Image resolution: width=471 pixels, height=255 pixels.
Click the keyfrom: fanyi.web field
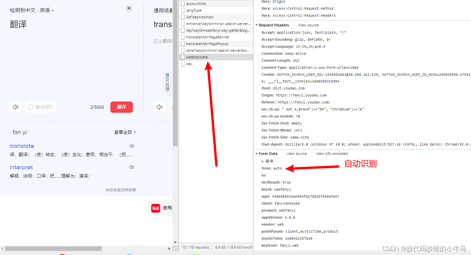point(280,245)
